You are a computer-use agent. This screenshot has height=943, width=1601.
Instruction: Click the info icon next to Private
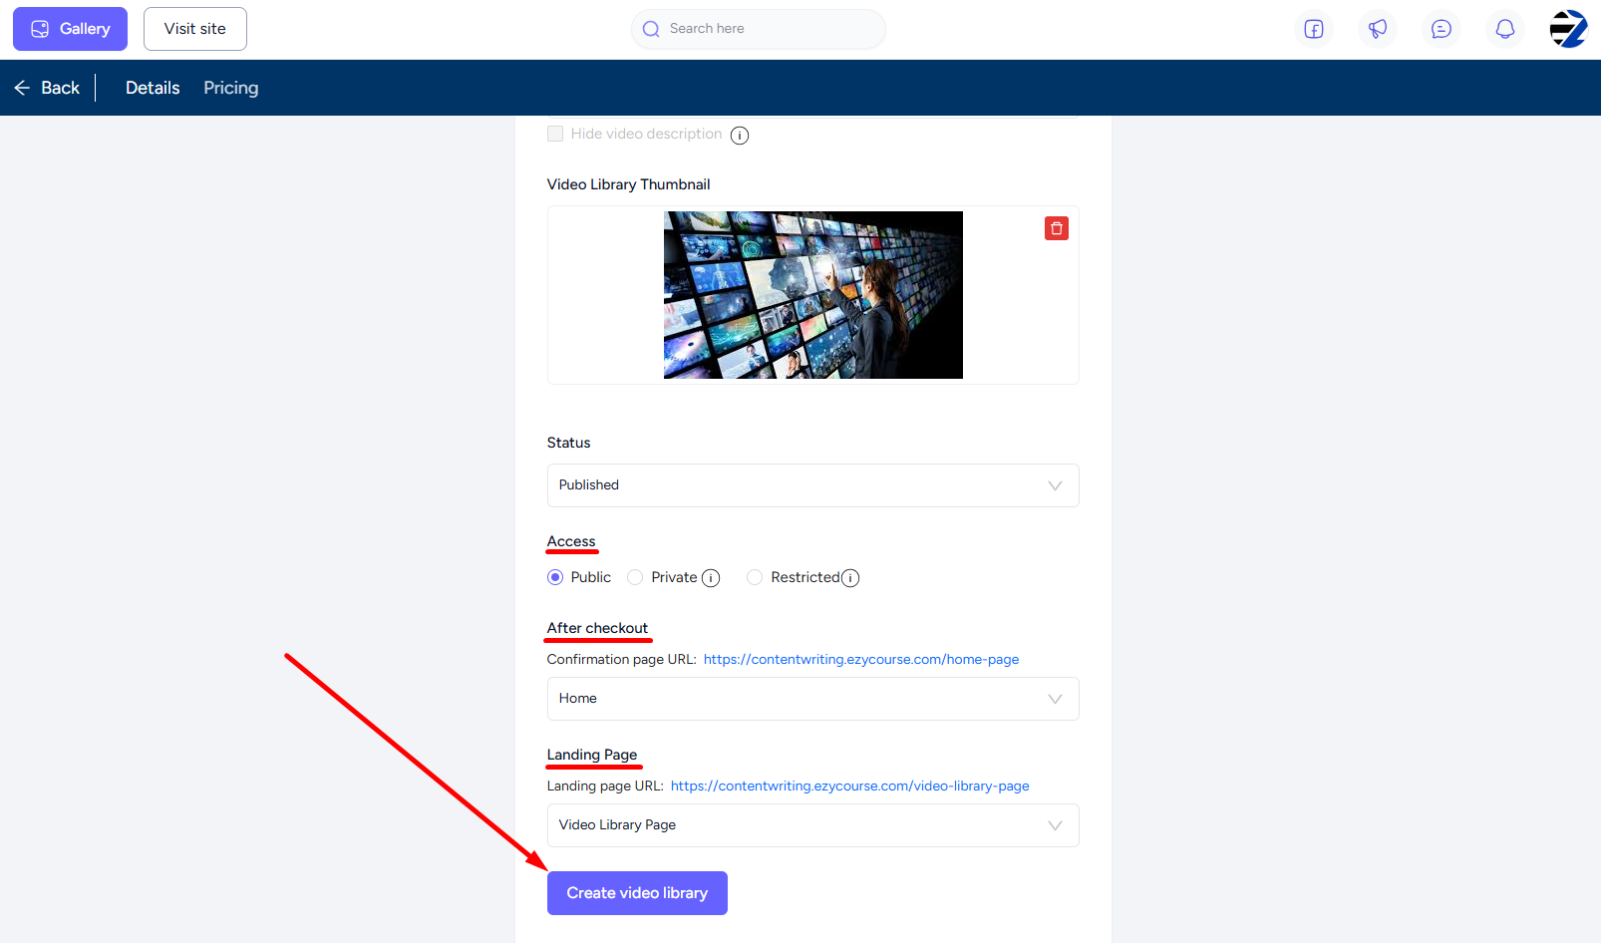click(x=711, y=578)
